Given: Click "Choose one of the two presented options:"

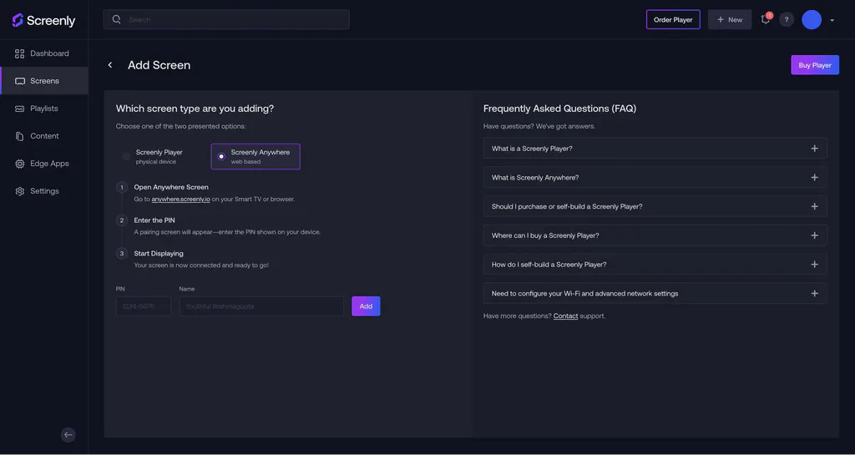Looking at the screenshot, I should pos(180,126).
